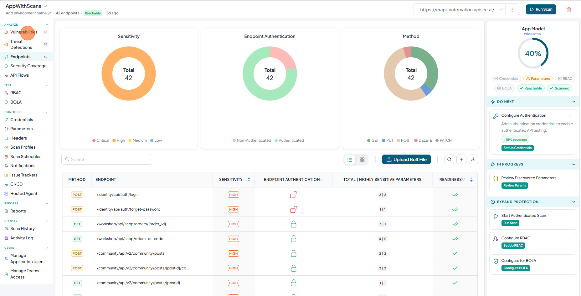Switch to the grid view layout

[362, 160]
